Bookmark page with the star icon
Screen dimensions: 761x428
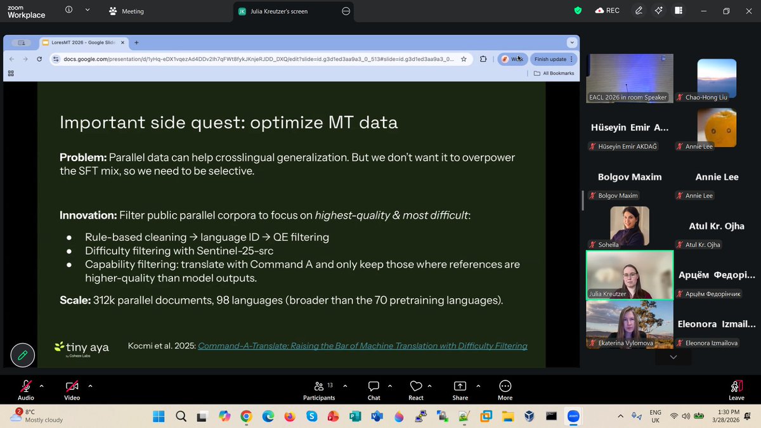coord(464,59)
